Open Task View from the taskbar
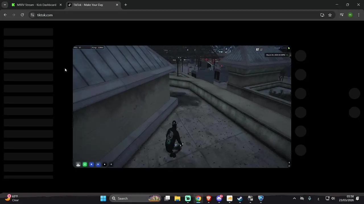 tap(167, 198)
